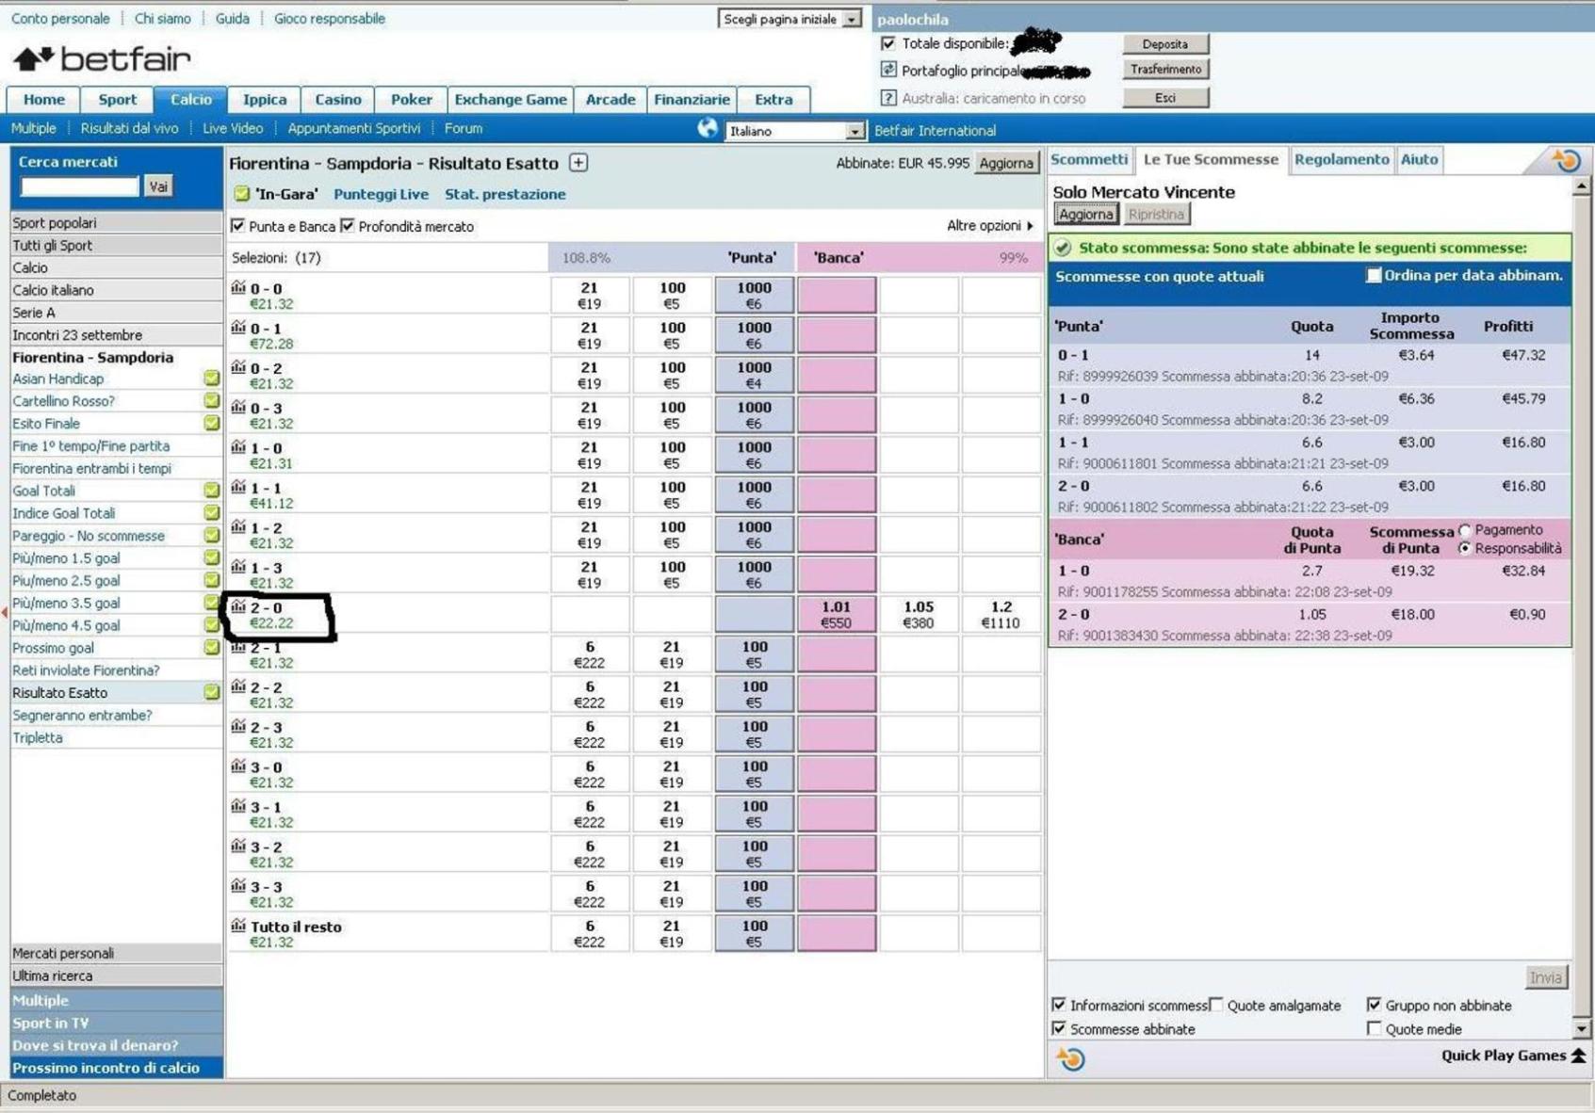Open the Punteggi Live link

381,194
